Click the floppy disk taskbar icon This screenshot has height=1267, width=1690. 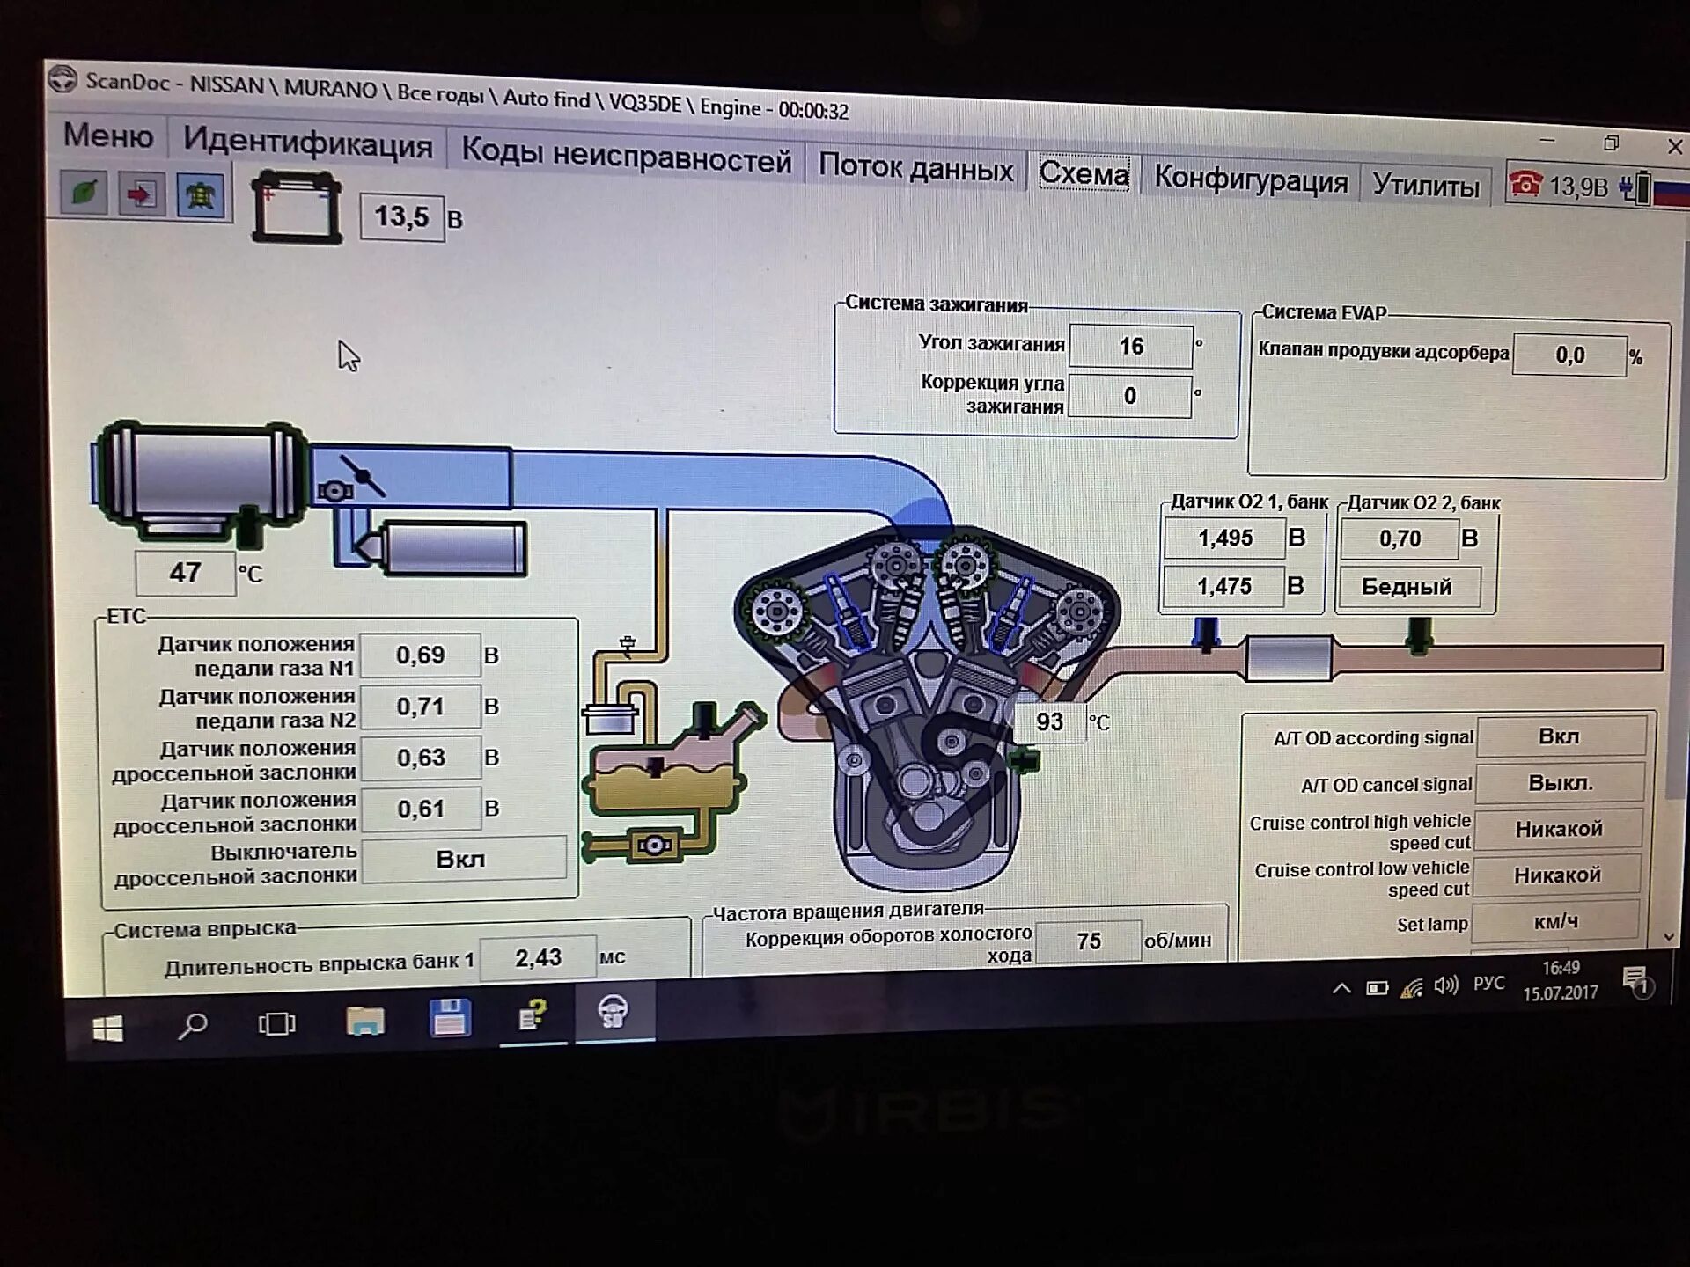click(450, 1017)
